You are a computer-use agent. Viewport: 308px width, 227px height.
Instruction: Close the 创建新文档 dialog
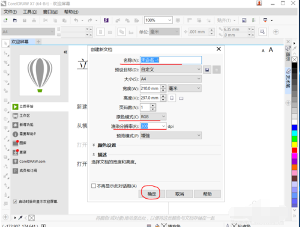click(x=219, y=49)
